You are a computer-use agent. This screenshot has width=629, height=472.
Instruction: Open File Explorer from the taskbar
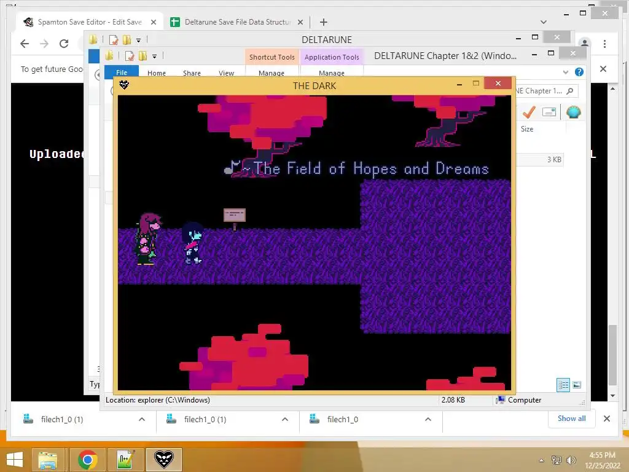[48, 460]
